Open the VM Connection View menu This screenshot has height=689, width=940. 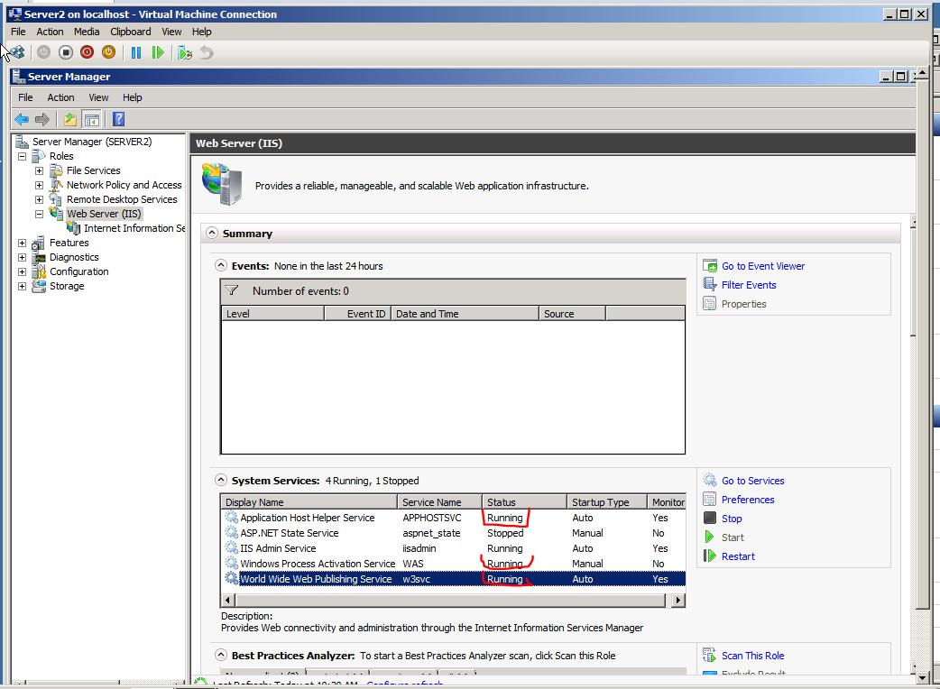click(x=171, y=32)
